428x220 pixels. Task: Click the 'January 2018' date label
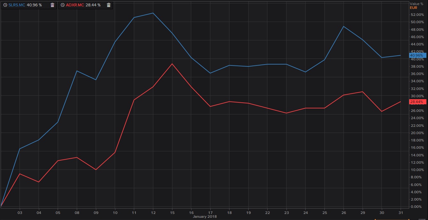tap(205, 217)
